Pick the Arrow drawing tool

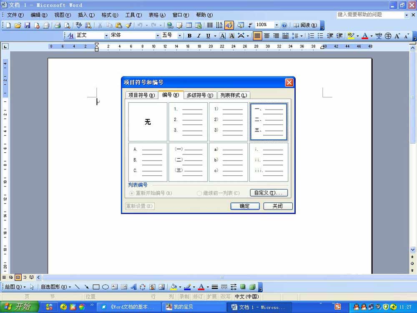coord(86,287)
